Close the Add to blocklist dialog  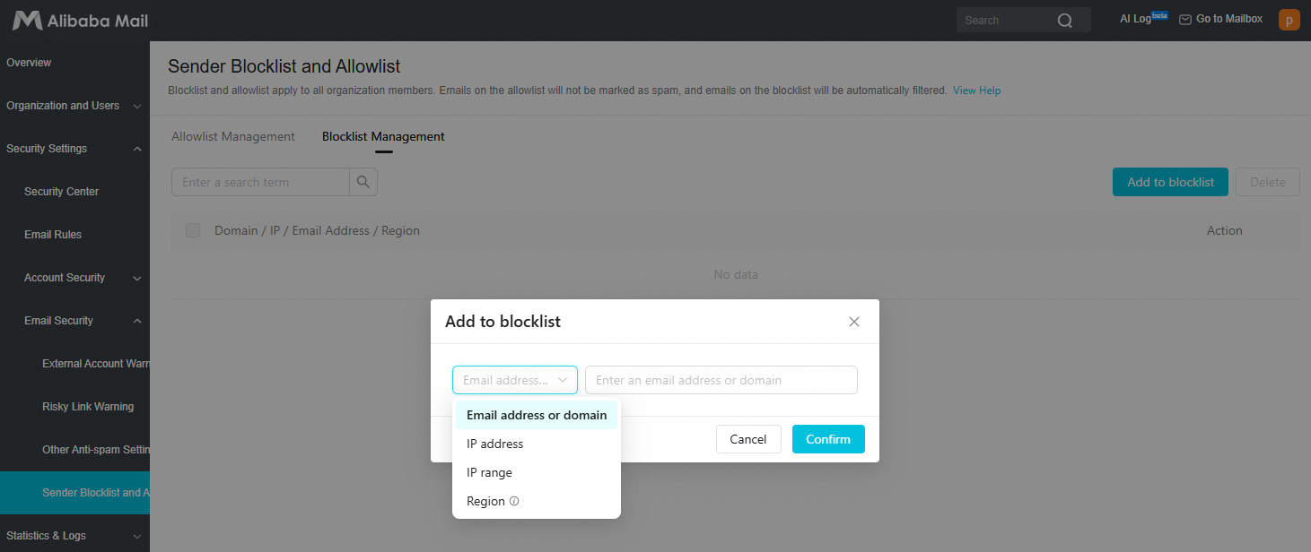pos(854,322)
